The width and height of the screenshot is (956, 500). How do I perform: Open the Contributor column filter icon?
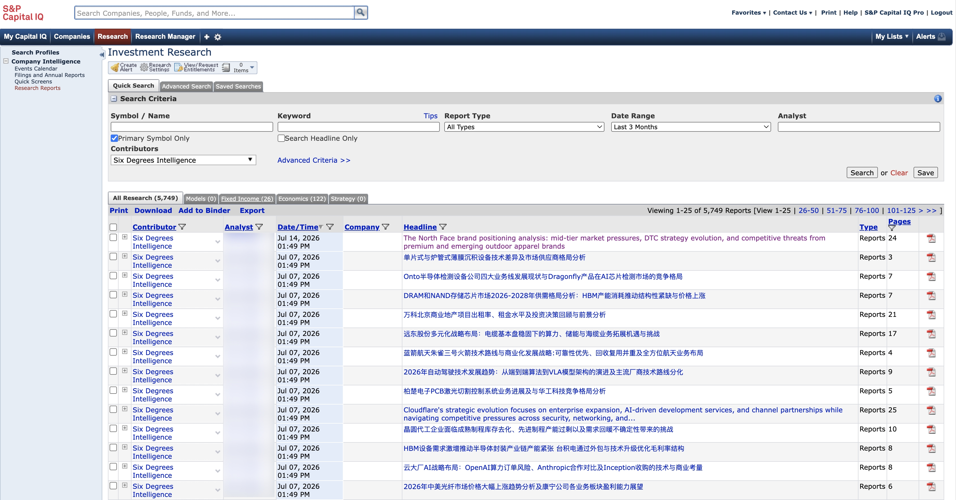(x=182, y=227)
